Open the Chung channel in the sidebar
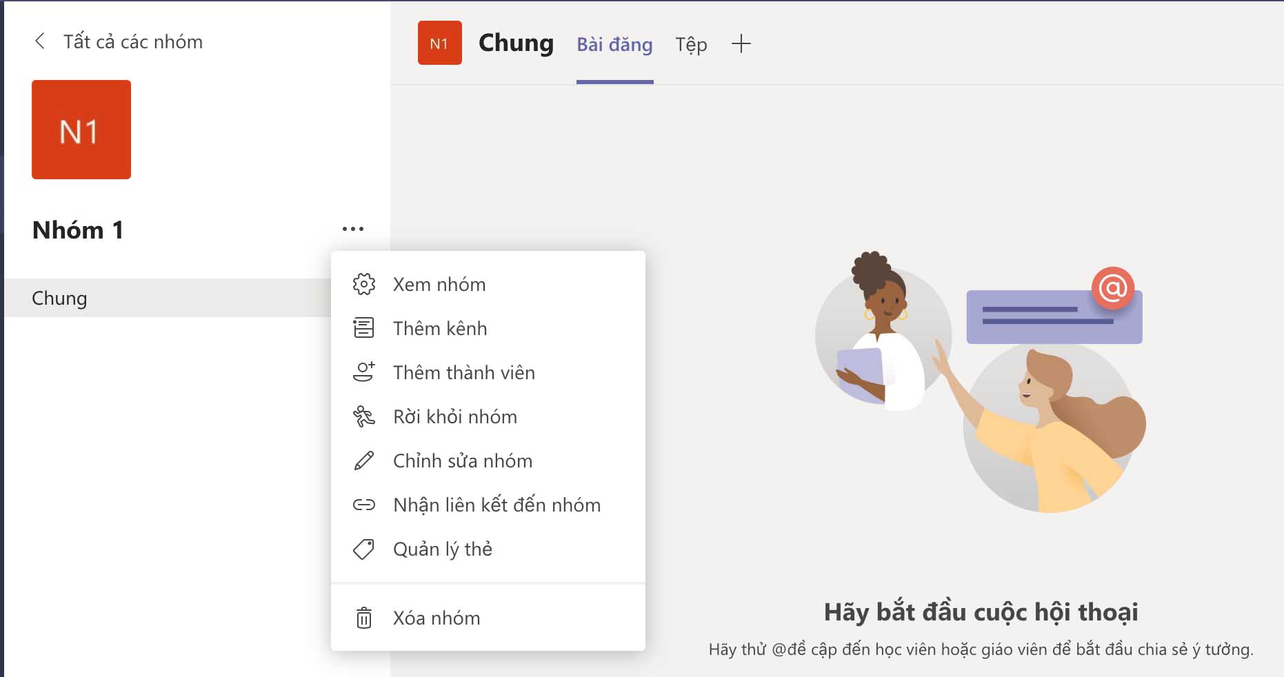 168,298
